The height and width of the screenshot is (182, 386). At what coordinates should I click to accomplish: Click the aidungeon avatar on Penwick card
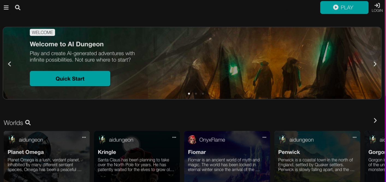coord(282,140)
